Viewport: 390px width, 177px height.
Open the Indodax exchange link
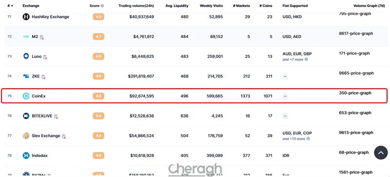pos(39,156)
